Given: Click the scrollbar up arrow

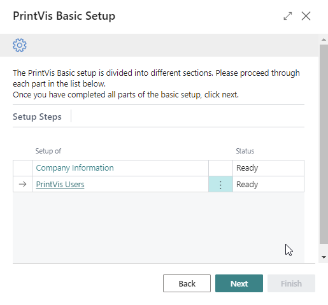Looking at the screenshot, I should click(324, 39).
